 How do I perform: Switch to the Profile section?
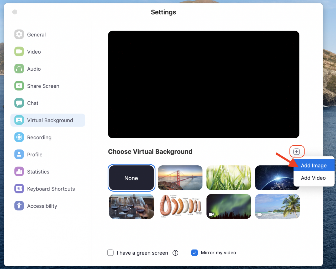pyautogui.click(x=19, y=154)
